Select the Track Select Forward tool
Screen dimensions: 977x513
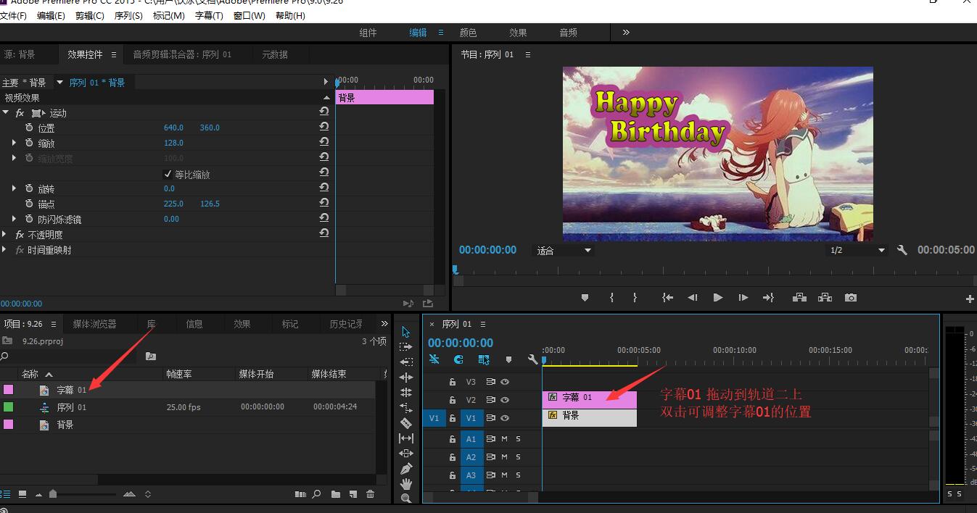406,347
